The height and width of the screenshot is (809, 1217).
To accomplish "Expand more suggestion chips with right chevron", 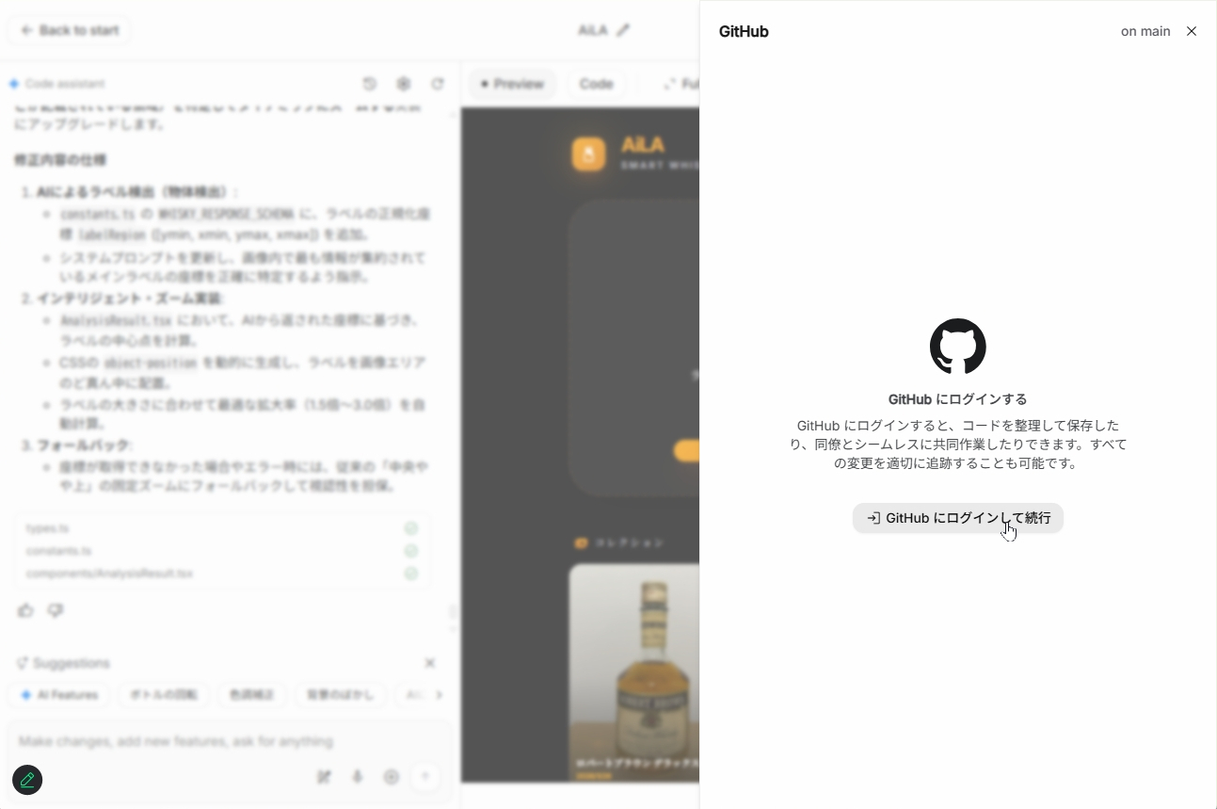I will [439, 695].
